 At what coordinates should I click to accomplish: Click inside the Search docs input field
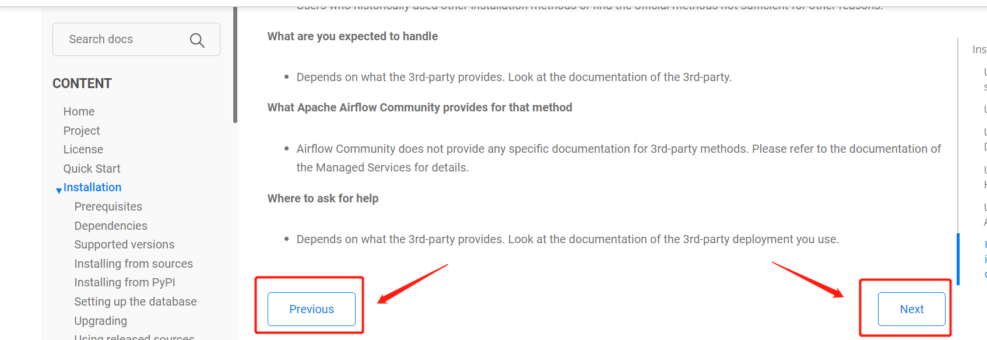[x=117, y=39]
